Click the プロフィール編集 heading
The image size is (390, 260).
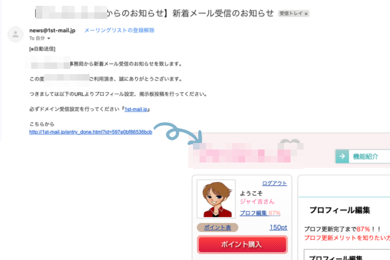[x=340, y=210]
